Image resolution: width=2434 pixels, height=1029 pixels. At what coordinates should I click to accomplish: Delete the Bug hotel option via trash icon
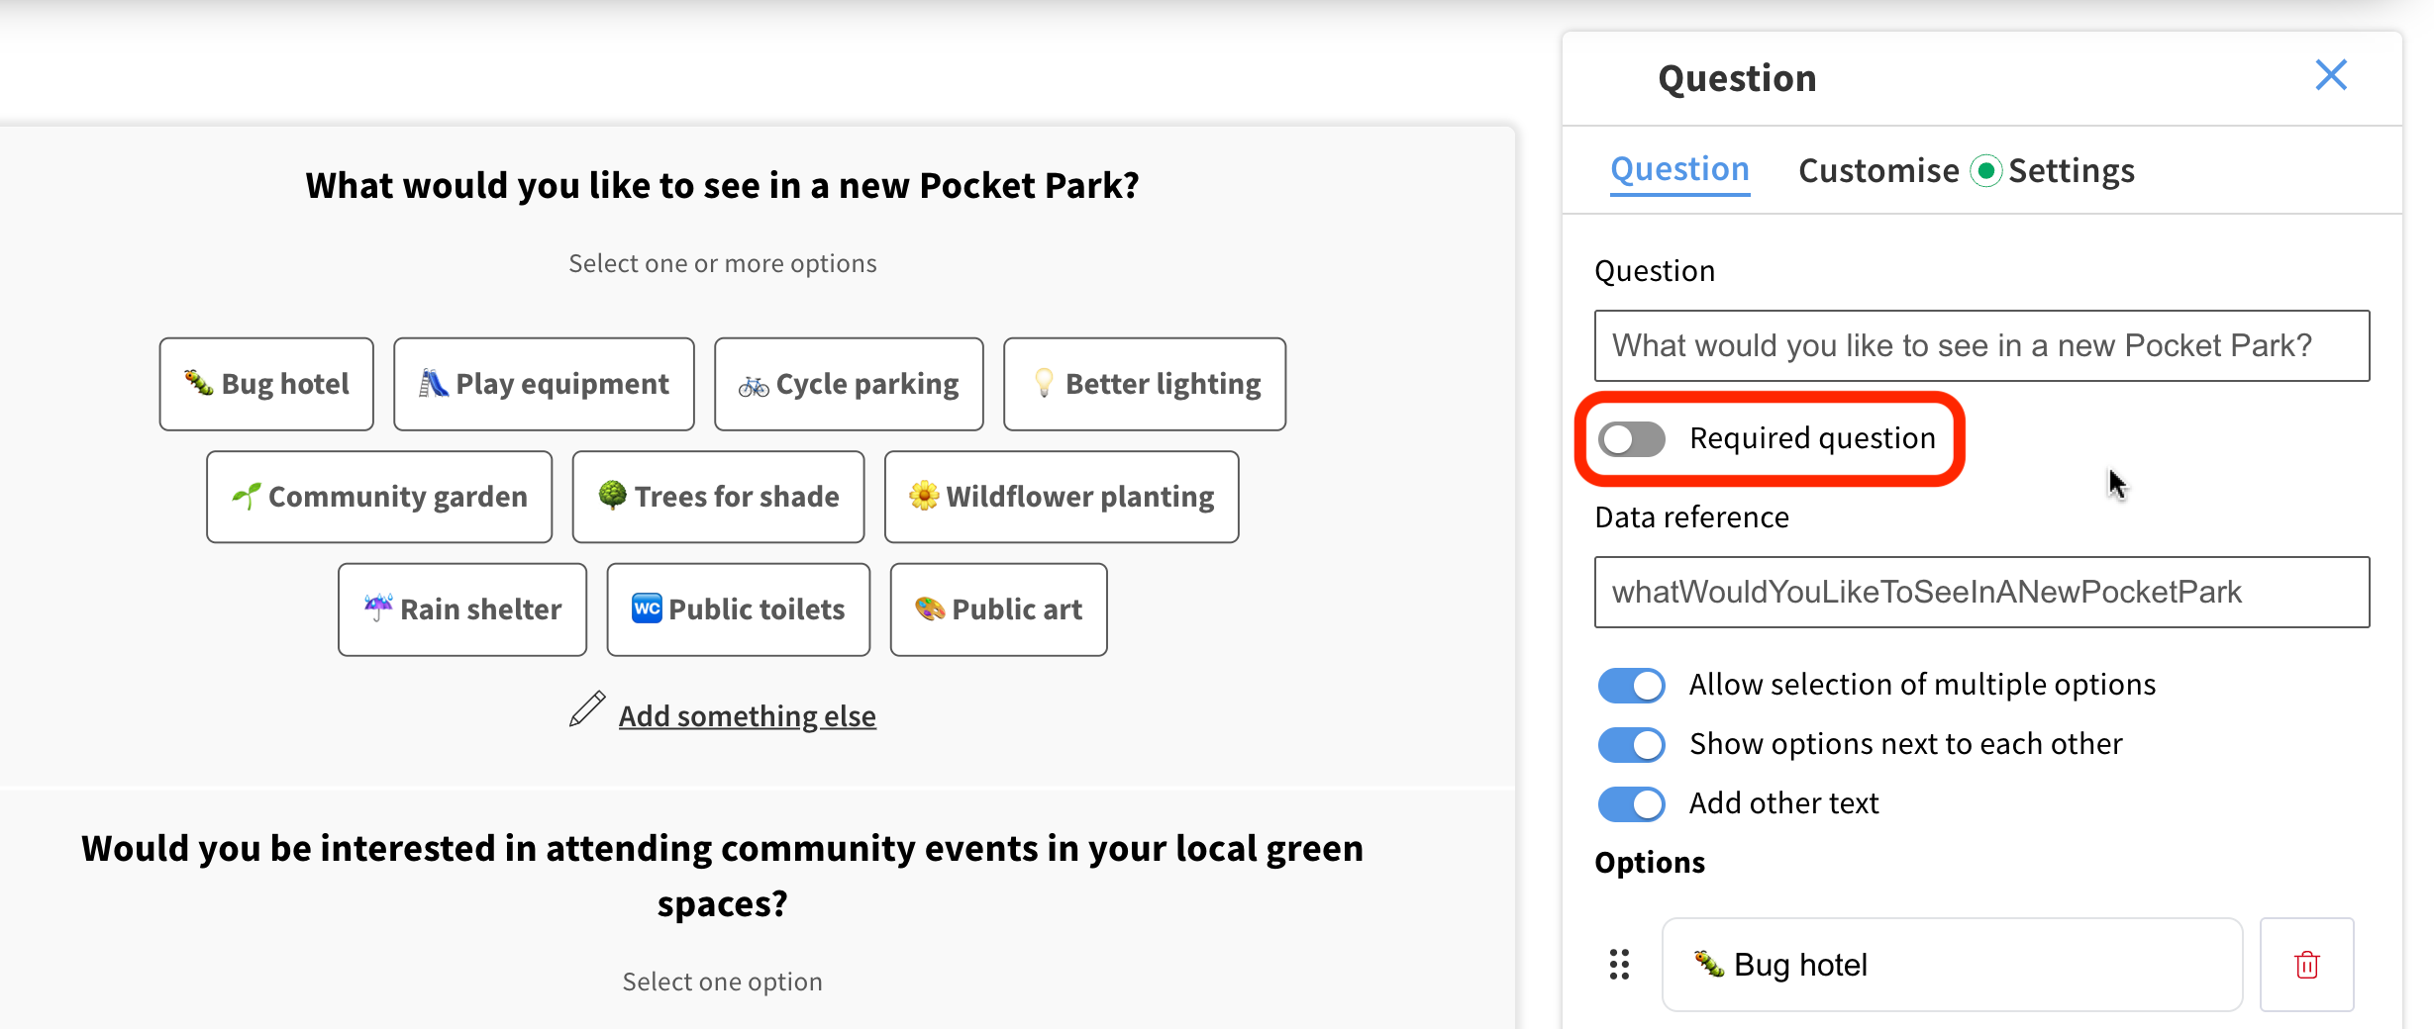point(2306,965)
